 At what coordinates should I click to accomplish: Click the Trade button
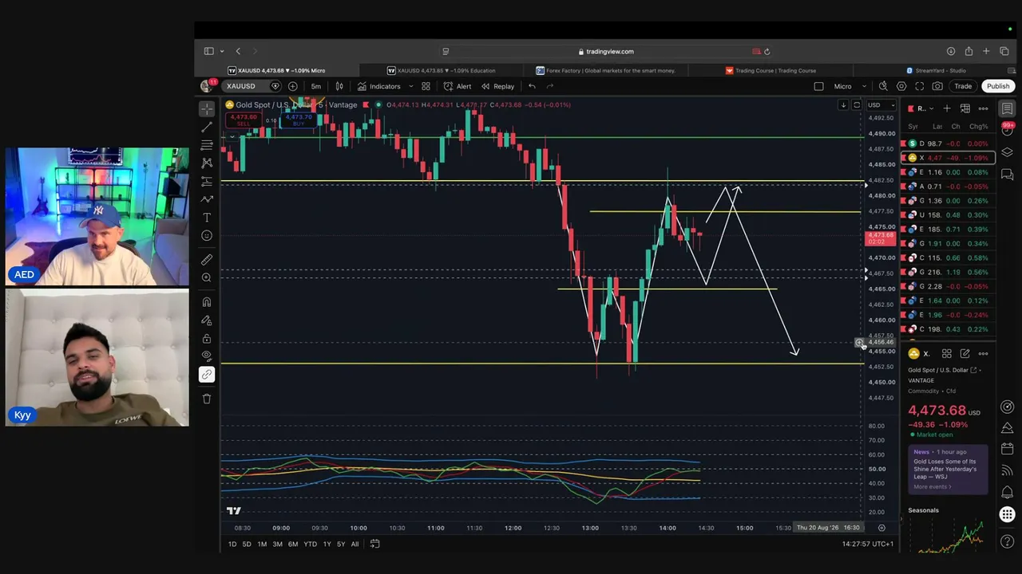point(963,86)
